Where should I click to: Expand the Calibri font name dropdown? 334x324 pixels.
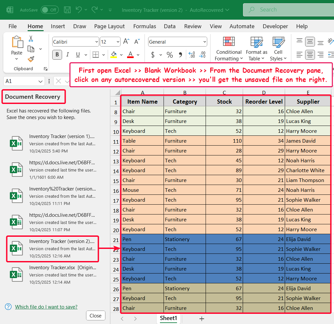(96, 42)
